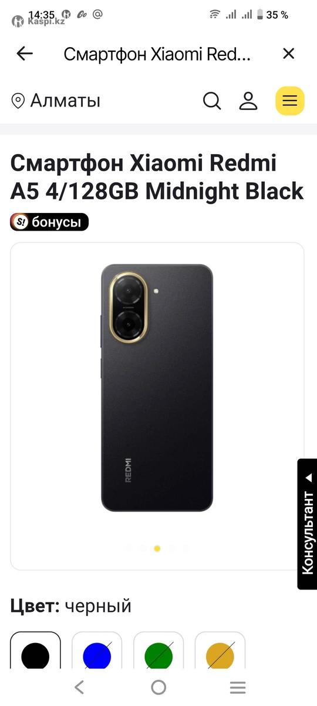Open Android recent apps button
Screen dimensions: 317x706
237,687
